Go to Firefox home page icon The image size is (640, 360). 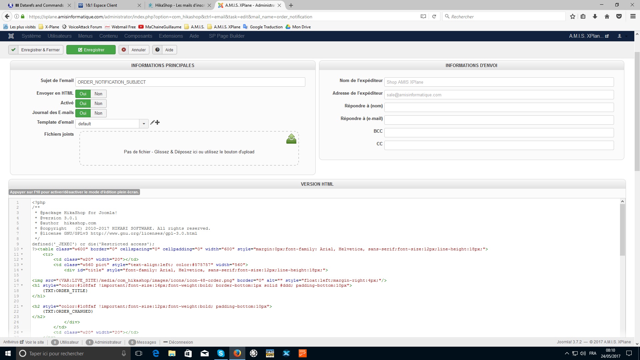(x=607, y=16)
